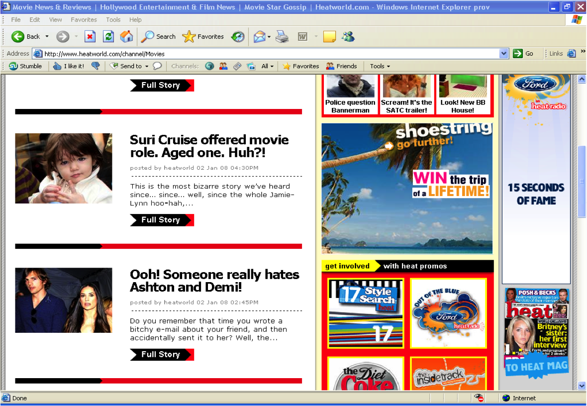Expand the Edit with Word dropdown arrow

316,36
